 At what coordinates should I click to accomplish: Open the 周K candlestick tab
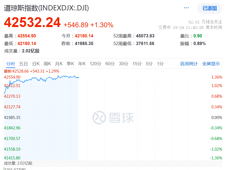(47, 64)
